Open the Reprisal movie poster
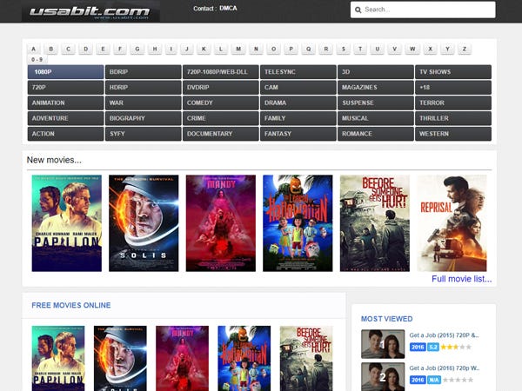Viewport: 522px width, 391px height. click(452, 223)
